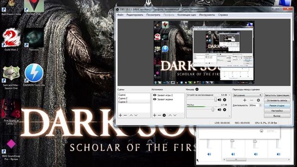Open the playback device audio settings gear

click(x=225, y=100)
